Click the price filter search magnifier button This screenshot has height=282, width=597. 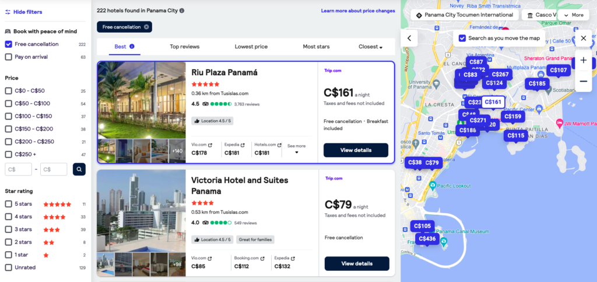(79, 170)
